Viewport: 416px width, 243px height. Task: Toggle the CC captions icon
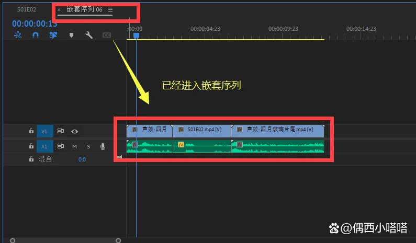[x=107, y=35]
